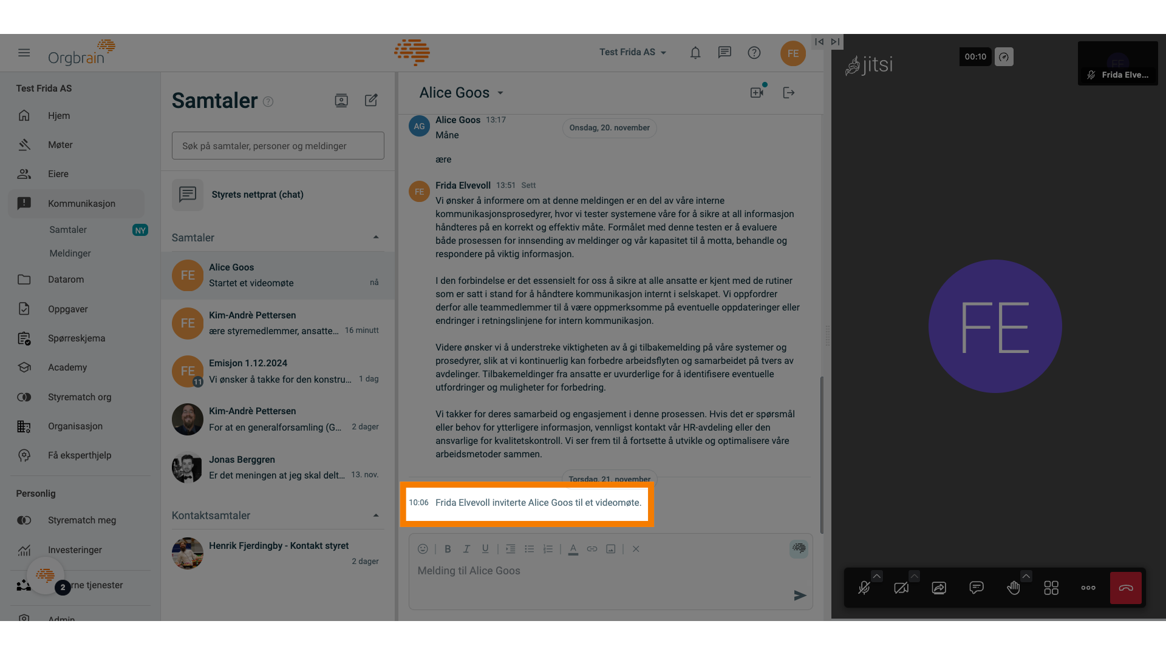Click the forward/export message icon
The height and width of the screenshot is (655, 1166).
click(x=788, y=93)
